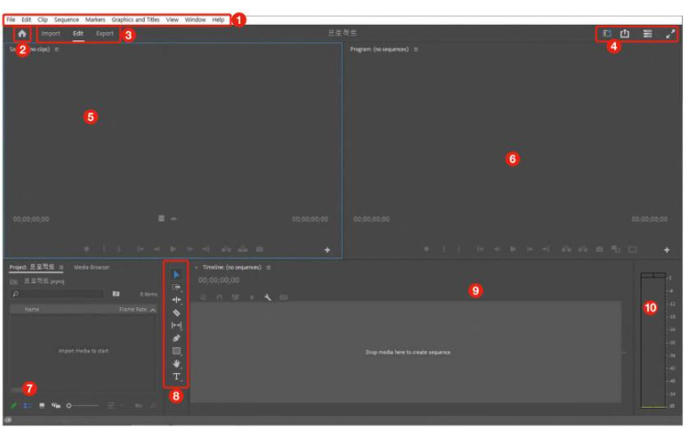Click Insert button in Source monitor

pyautogui.click(x=225, y=249)
